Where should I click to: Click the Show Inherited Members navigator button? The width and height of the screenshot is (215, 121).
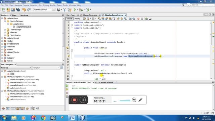pyautogui.click(x=3, y=109)
